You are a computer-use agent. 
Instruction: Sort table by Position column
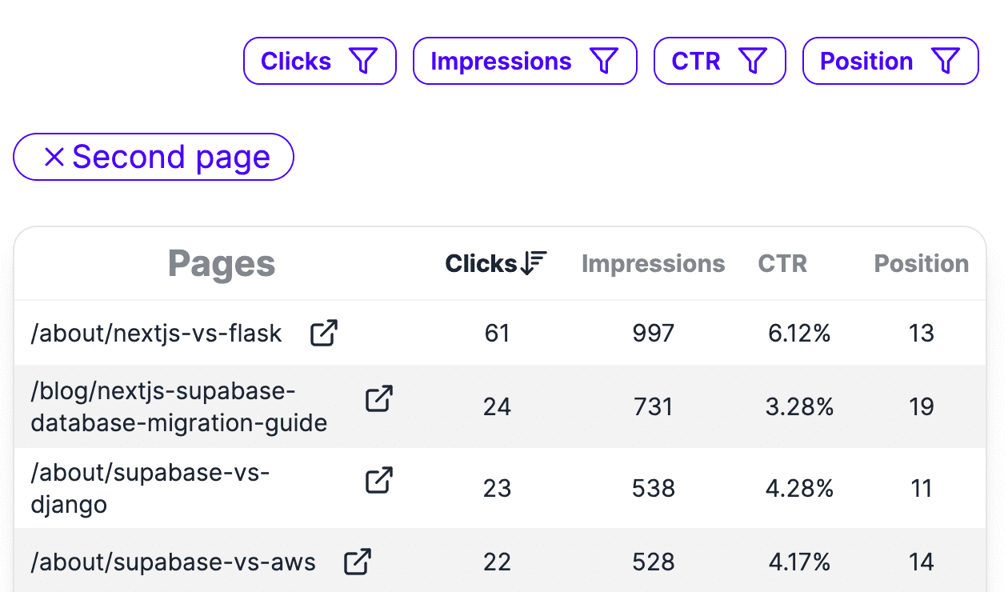click(x=921, y=264)
